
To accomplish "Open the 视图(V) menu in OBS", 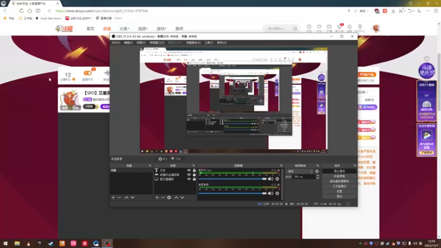I will pyautogui.click(x=141, y=43).
